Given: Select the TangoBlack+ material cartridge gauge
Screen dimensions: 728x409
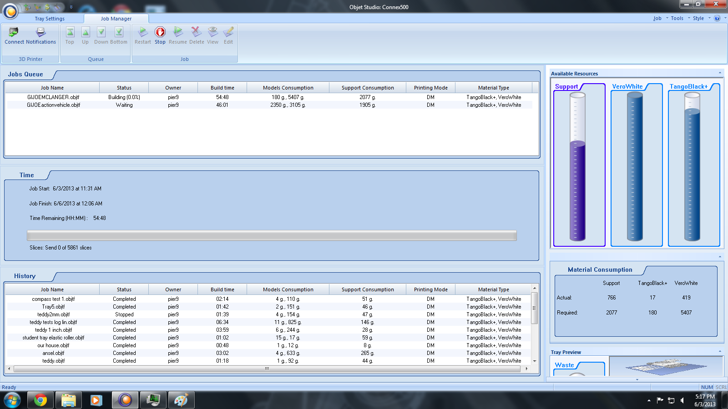Looking at the screenshot, I should 694,165.
